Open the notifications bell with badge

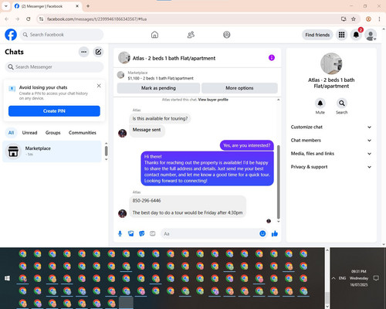(356, 35)
